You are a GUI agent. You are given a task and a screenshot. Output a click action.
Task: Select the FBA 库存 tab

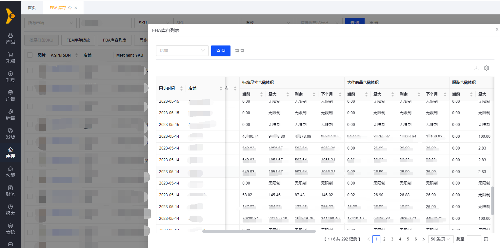(x=58, y=8)
